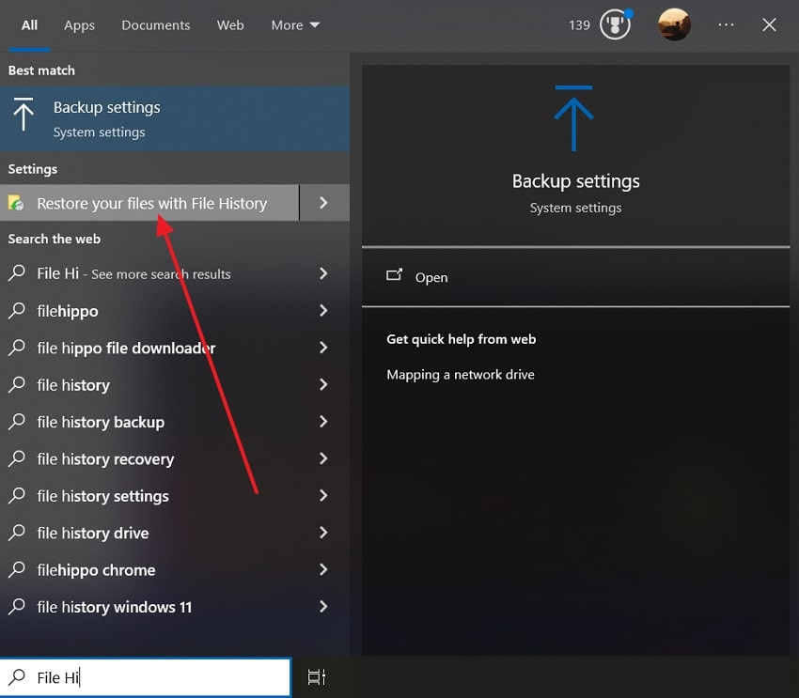Expand the 'Restore your files with File History' chevron
This screenshot has height=698, width=799.
coord(323,202)
